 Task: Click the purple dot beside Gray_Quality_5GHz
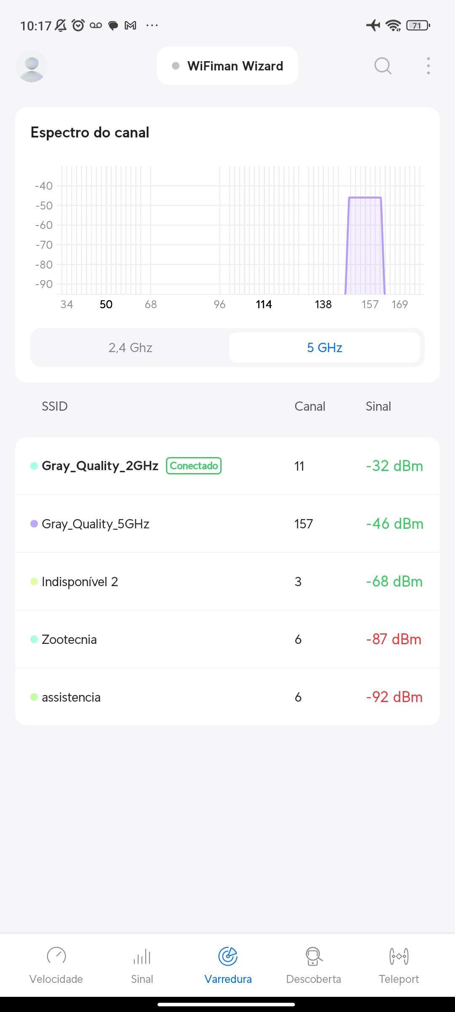pos(34,524)
